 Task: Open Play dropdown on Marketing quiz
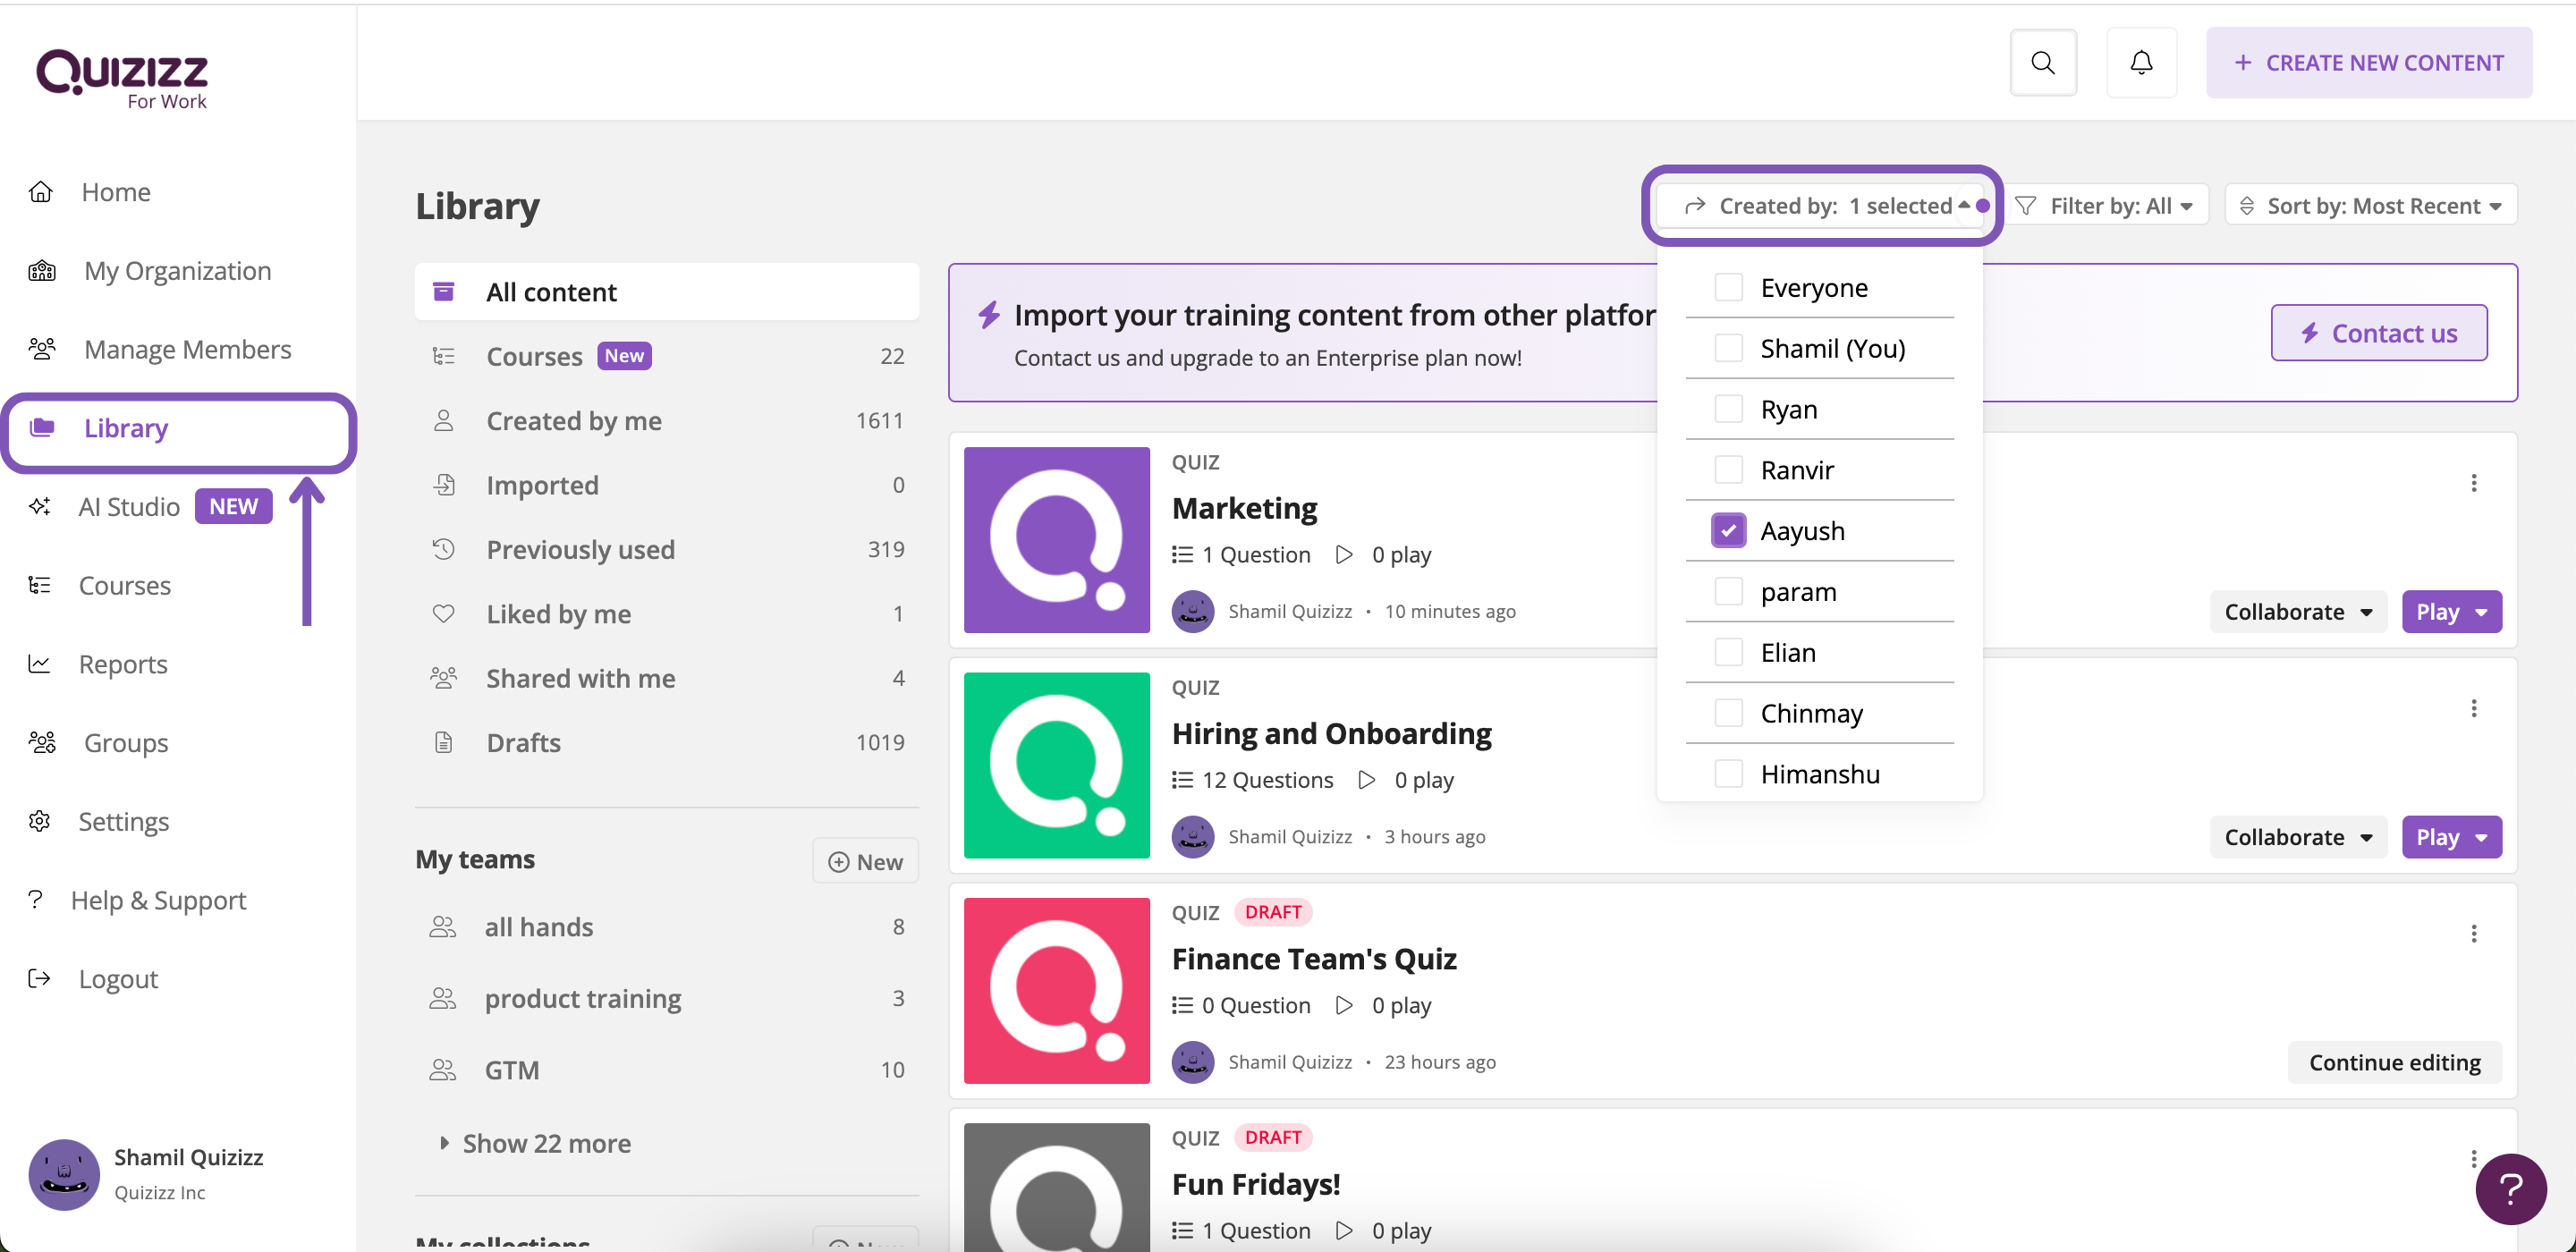2451,611
